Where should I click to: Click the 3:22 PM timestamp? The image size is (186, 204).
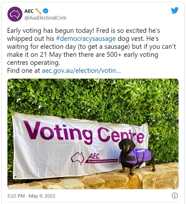[x=16, y=196]
